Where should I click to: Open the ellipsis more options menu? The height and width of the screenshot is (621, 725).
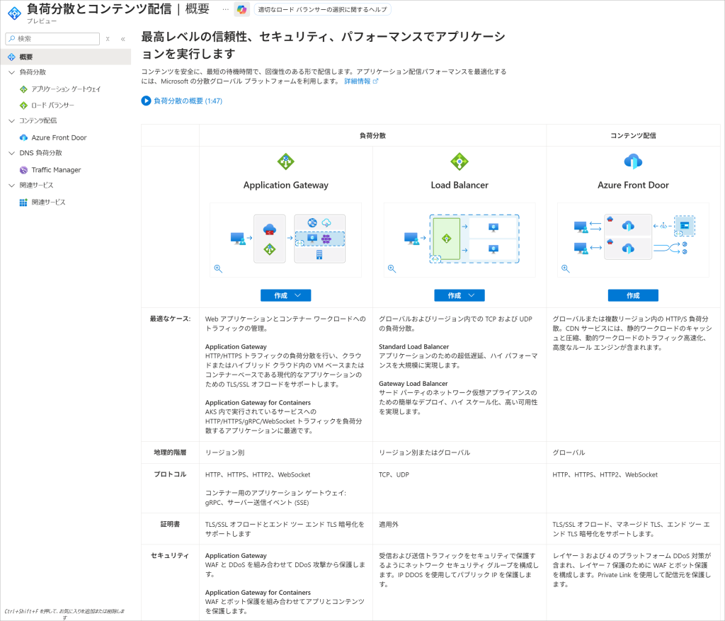(225, 9)
